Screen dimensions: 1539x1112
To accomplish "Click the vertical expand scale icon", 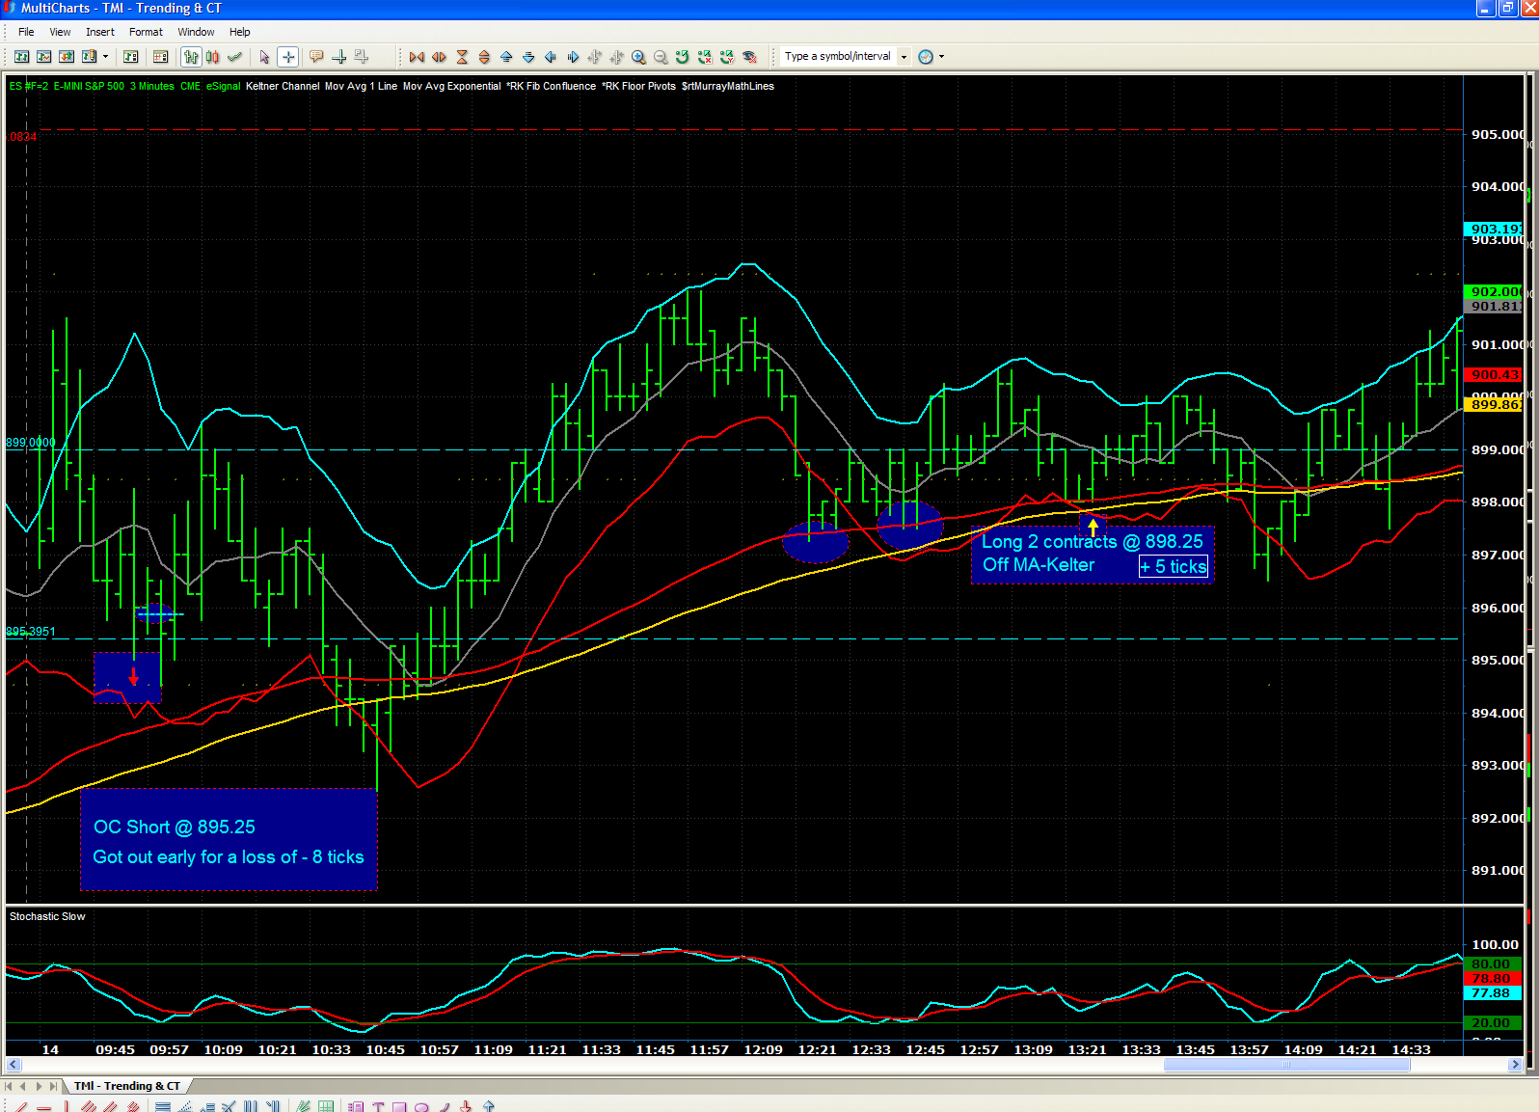I will click(x=484, y=57).
